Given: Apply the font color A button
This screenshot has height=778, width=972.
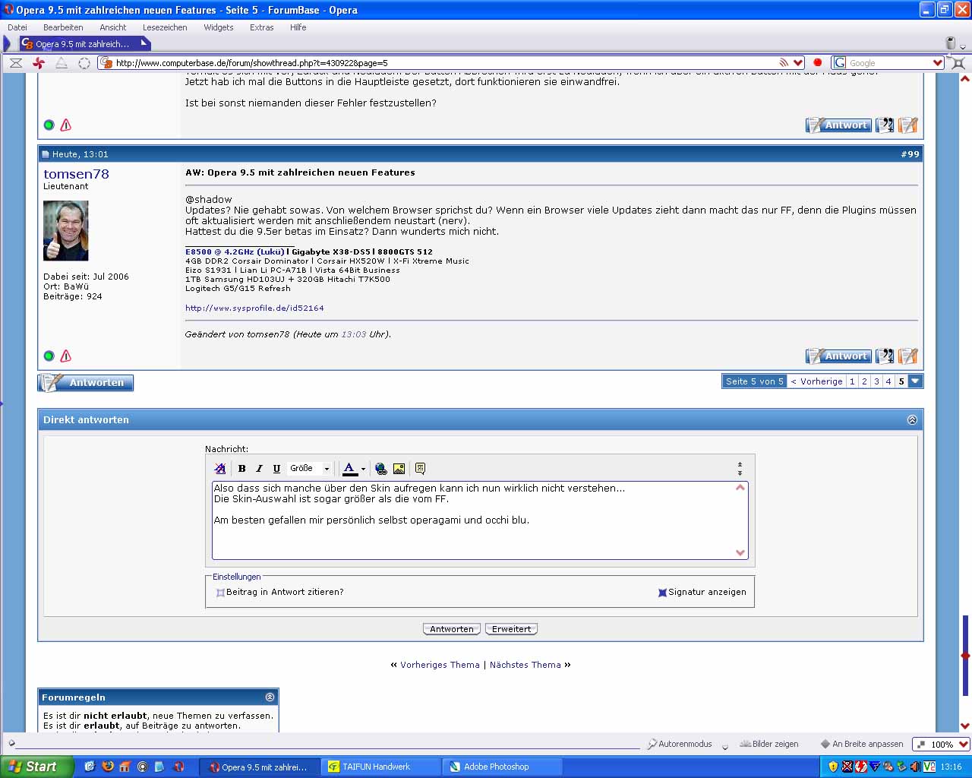Looking at the screenshot, I should [349, 469].
